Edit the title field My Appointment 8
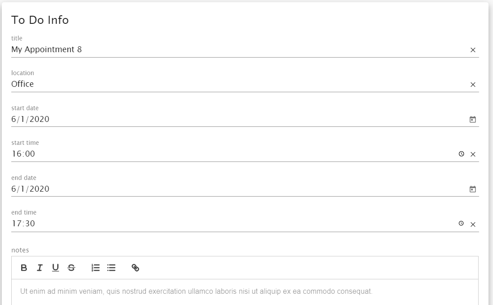This screenshot has height=305, width=493. coord(239,49)
